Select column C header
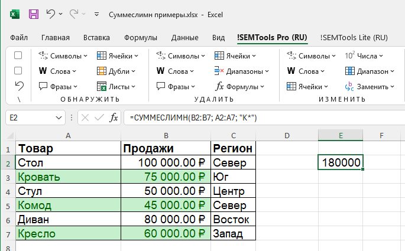 pos(233,135)
